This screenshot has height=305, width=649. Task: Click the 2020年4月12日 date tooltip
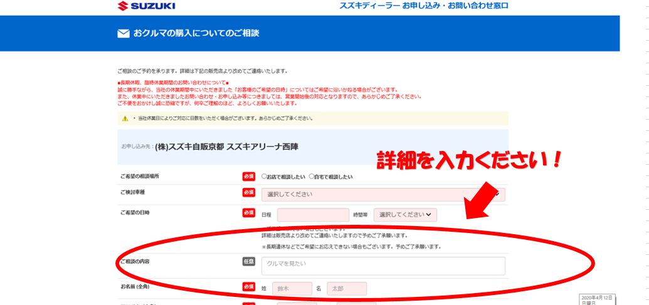click(597, 300)
